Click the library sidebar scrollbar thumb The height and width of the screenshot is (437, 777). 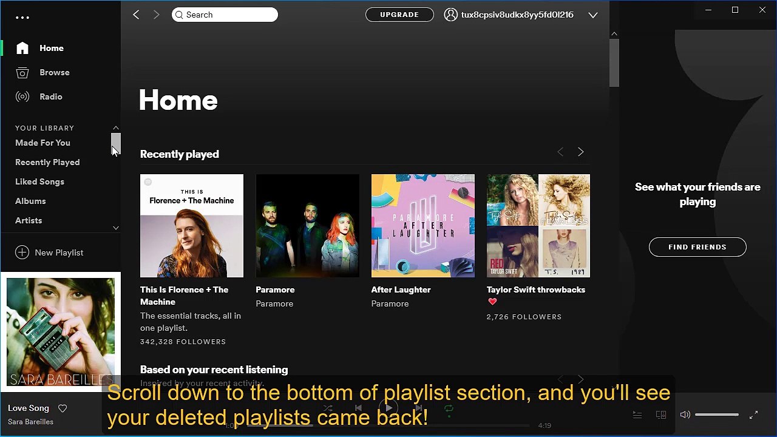(115, 144)
